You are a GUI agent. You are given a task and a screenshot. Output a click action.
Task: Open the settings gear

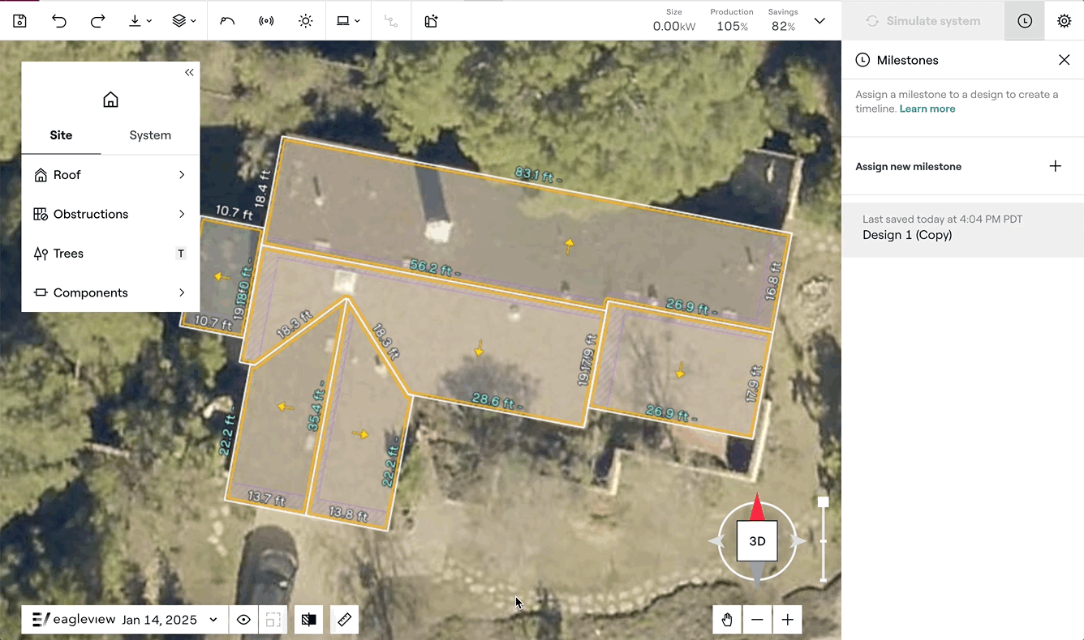1064,21
